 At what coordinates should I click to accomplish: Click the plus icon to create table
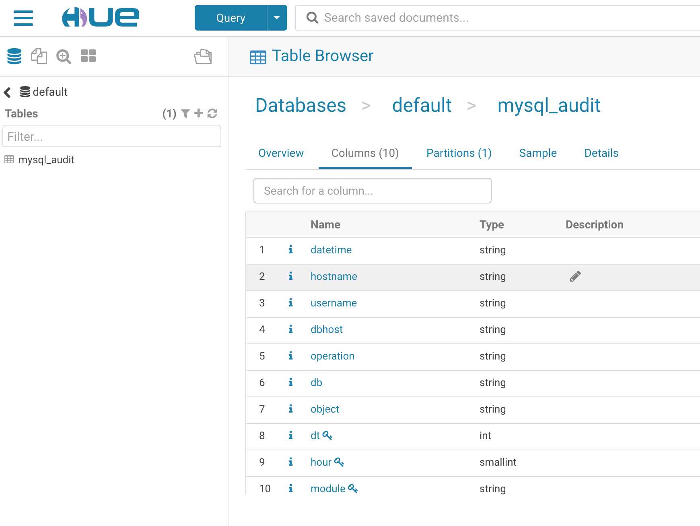coord(199,113)
